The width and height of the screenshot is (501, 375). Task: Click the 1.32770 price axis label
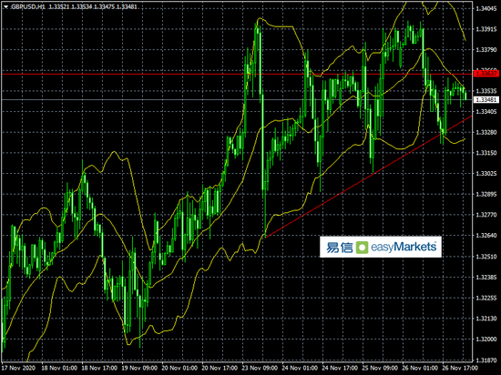(486, 215)
